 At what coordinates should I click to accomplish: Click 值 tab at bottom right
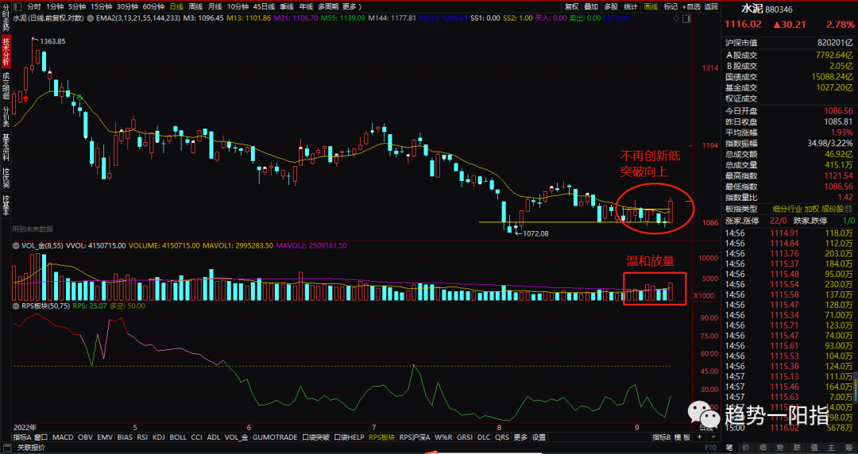pos(814,448)
